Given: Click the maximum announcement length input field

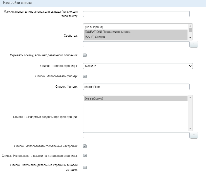Looking at the screenshot, I should pyautogui.click(x=136, y=14).
